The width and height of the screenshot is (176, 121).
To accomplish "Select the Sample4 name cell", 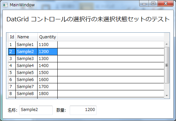I will pyautogui.click(x=26, y=66).
